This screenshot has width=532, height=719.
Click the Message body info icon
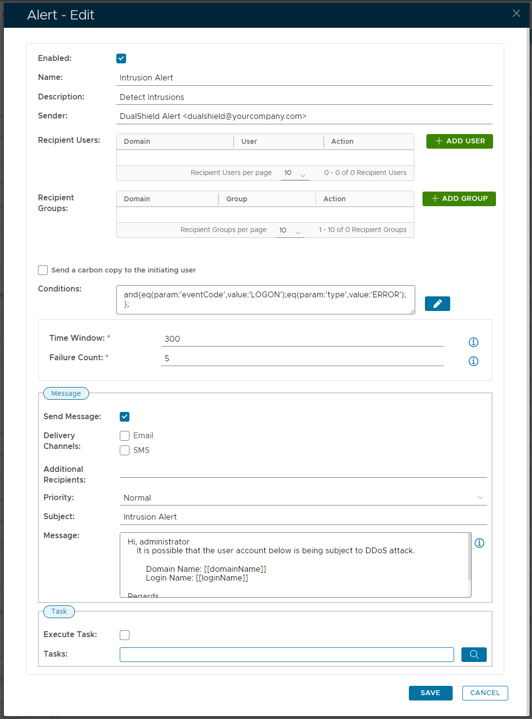(479, 543)
